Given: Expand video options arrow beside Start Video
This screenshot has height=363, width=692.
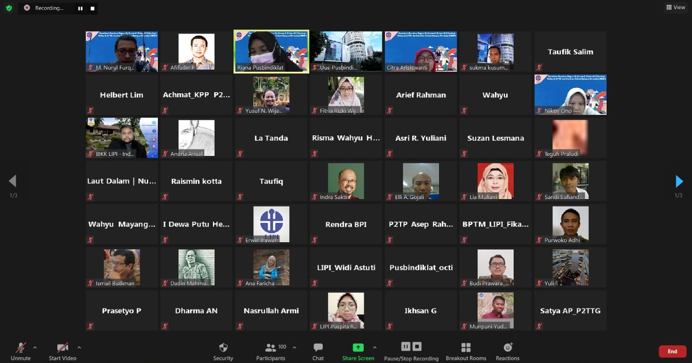Looking at the screenshot, I should 79,347.
